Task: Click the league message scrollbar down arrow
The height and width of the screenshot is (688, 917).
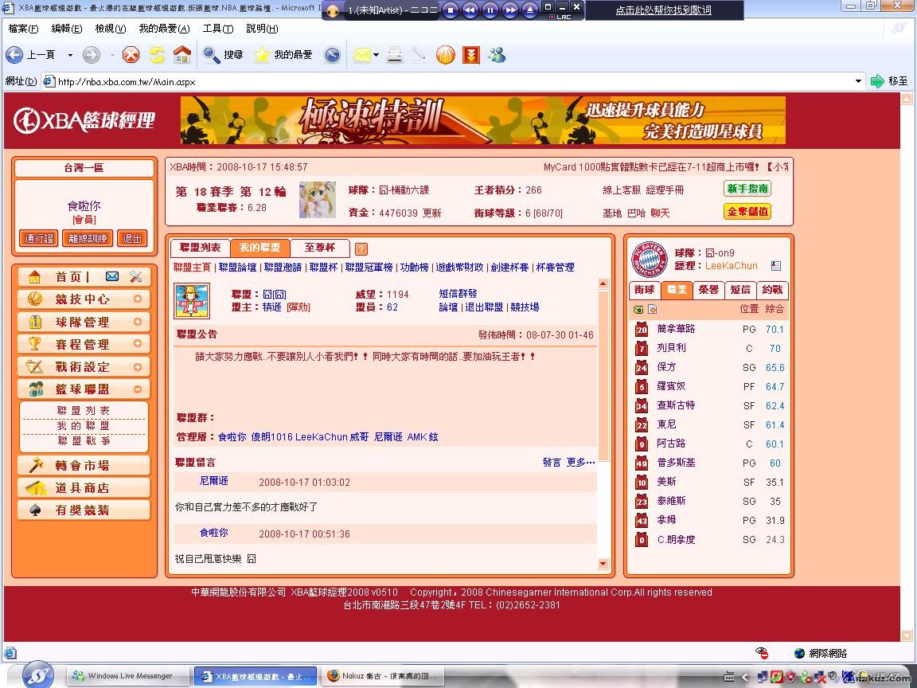Action: pyautogui.click(x=603, y=564)
